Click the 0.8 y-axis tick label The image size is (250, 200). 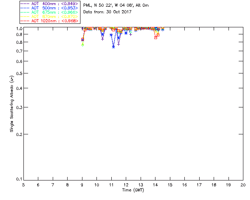click(19, 42)
